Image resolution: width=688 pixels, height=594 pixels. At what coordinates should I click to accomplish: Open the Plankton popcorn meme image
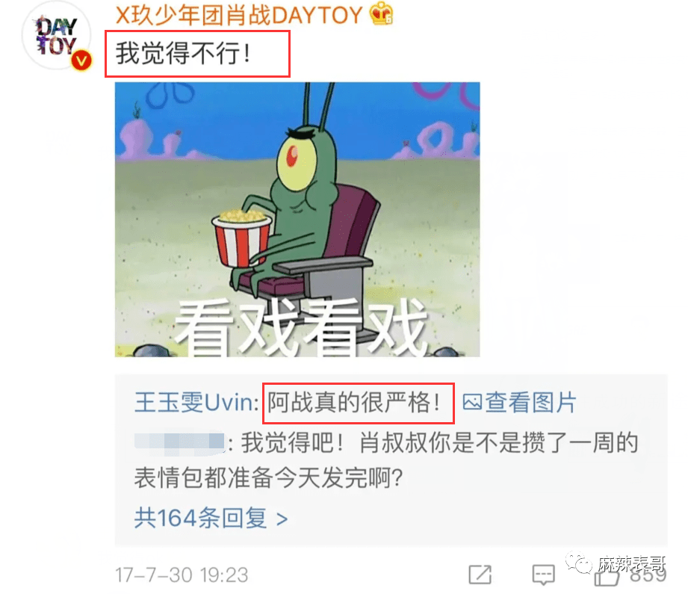(297, 220)
